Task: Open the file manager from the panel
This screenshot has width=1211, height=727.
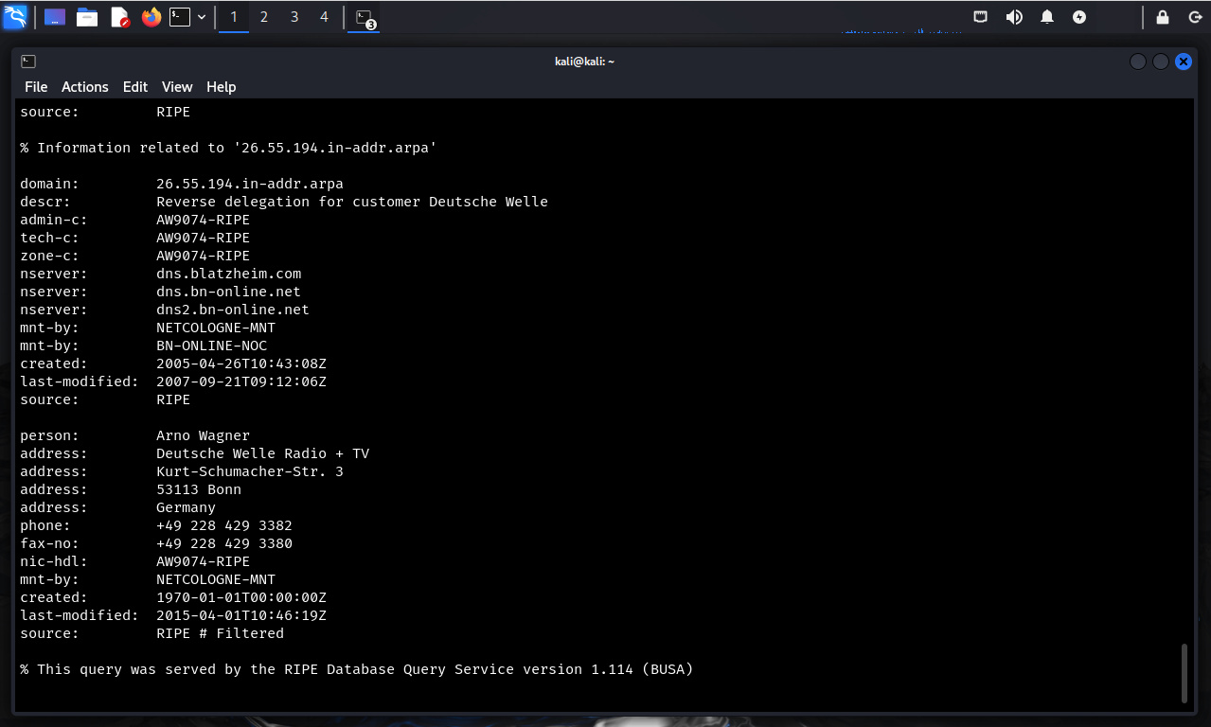Action: [x=87, y=17]
